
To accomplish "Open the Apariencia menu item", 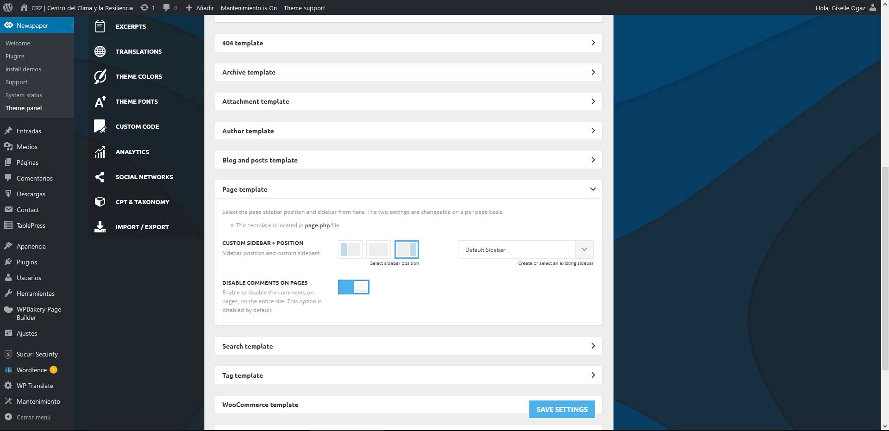I will tap(31, 246).
